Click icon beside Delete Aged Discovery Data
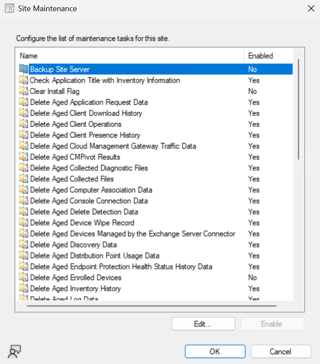This screenshot has width=320, height=364. pos(24,245)
